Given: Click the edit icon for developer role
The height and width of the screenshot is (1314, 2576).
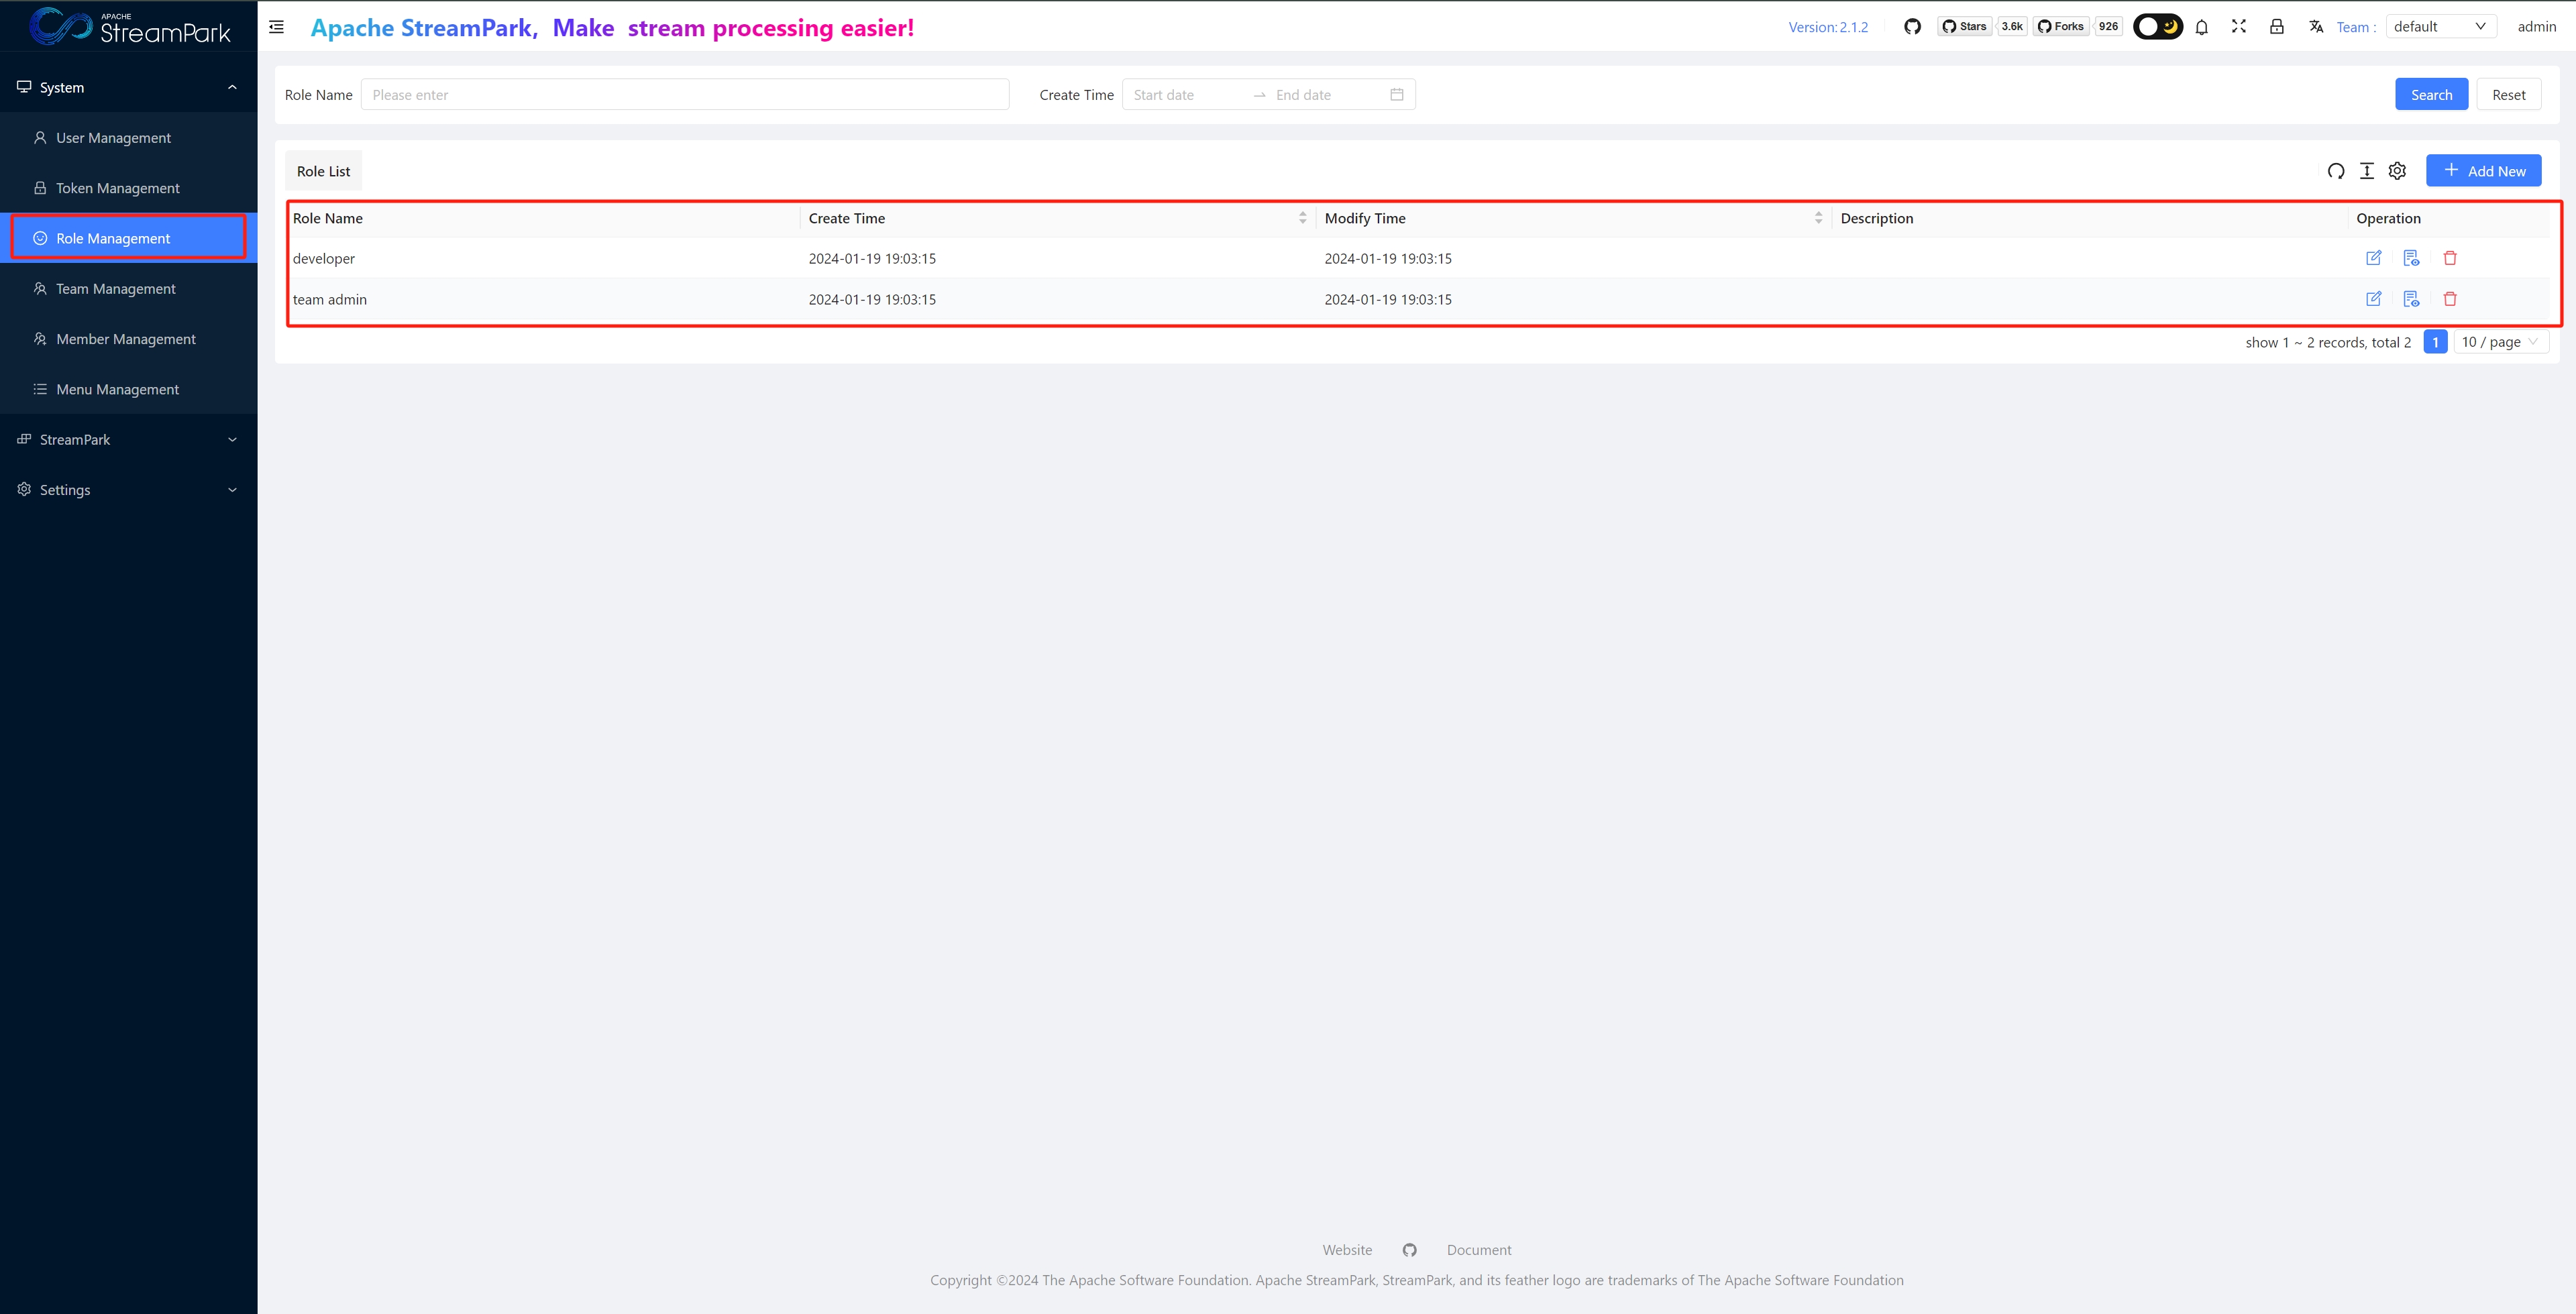Looking at the screenshot, I should 2373,258.
